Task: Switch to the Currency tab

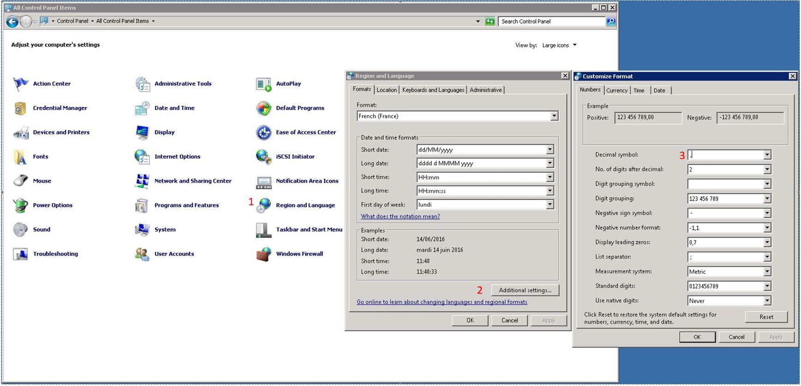Action: tap(617, 90)
